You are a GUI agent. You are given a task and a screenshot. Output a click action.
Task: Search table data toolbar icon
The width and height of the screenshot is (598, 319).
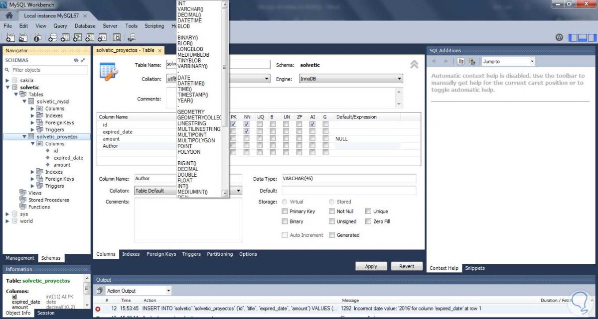[x=117, y=37]
